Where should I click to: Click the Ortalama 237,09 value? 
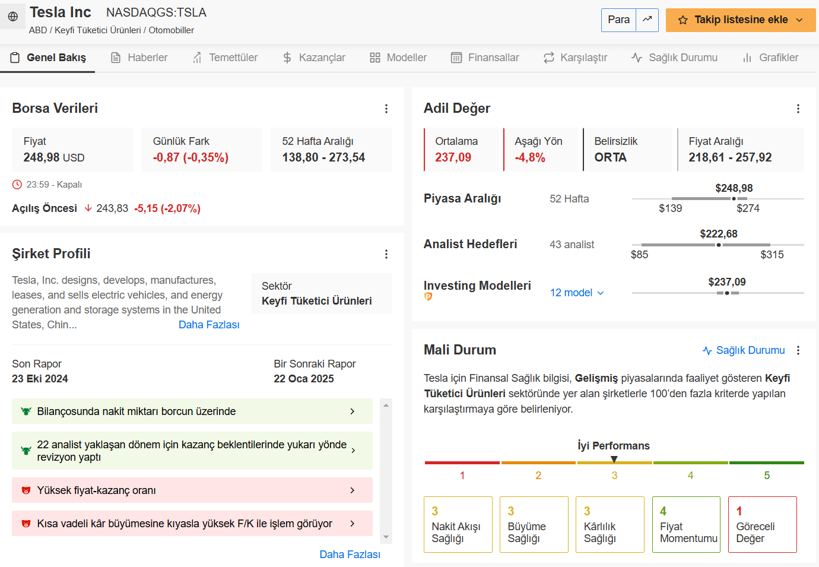(453, 157)
